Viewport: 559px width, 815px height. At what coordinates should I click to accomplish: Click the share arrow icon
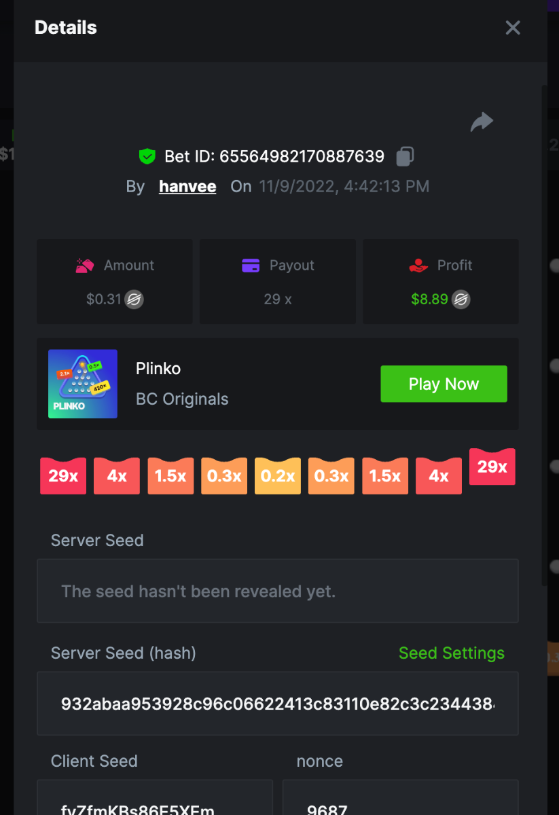[x=482, y=122]
